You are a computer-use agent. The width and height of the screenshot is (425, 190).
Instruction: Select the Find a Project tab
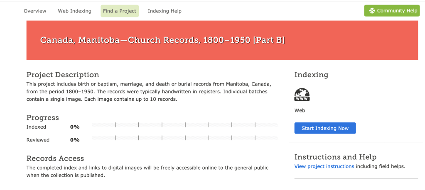coord(120,11)
